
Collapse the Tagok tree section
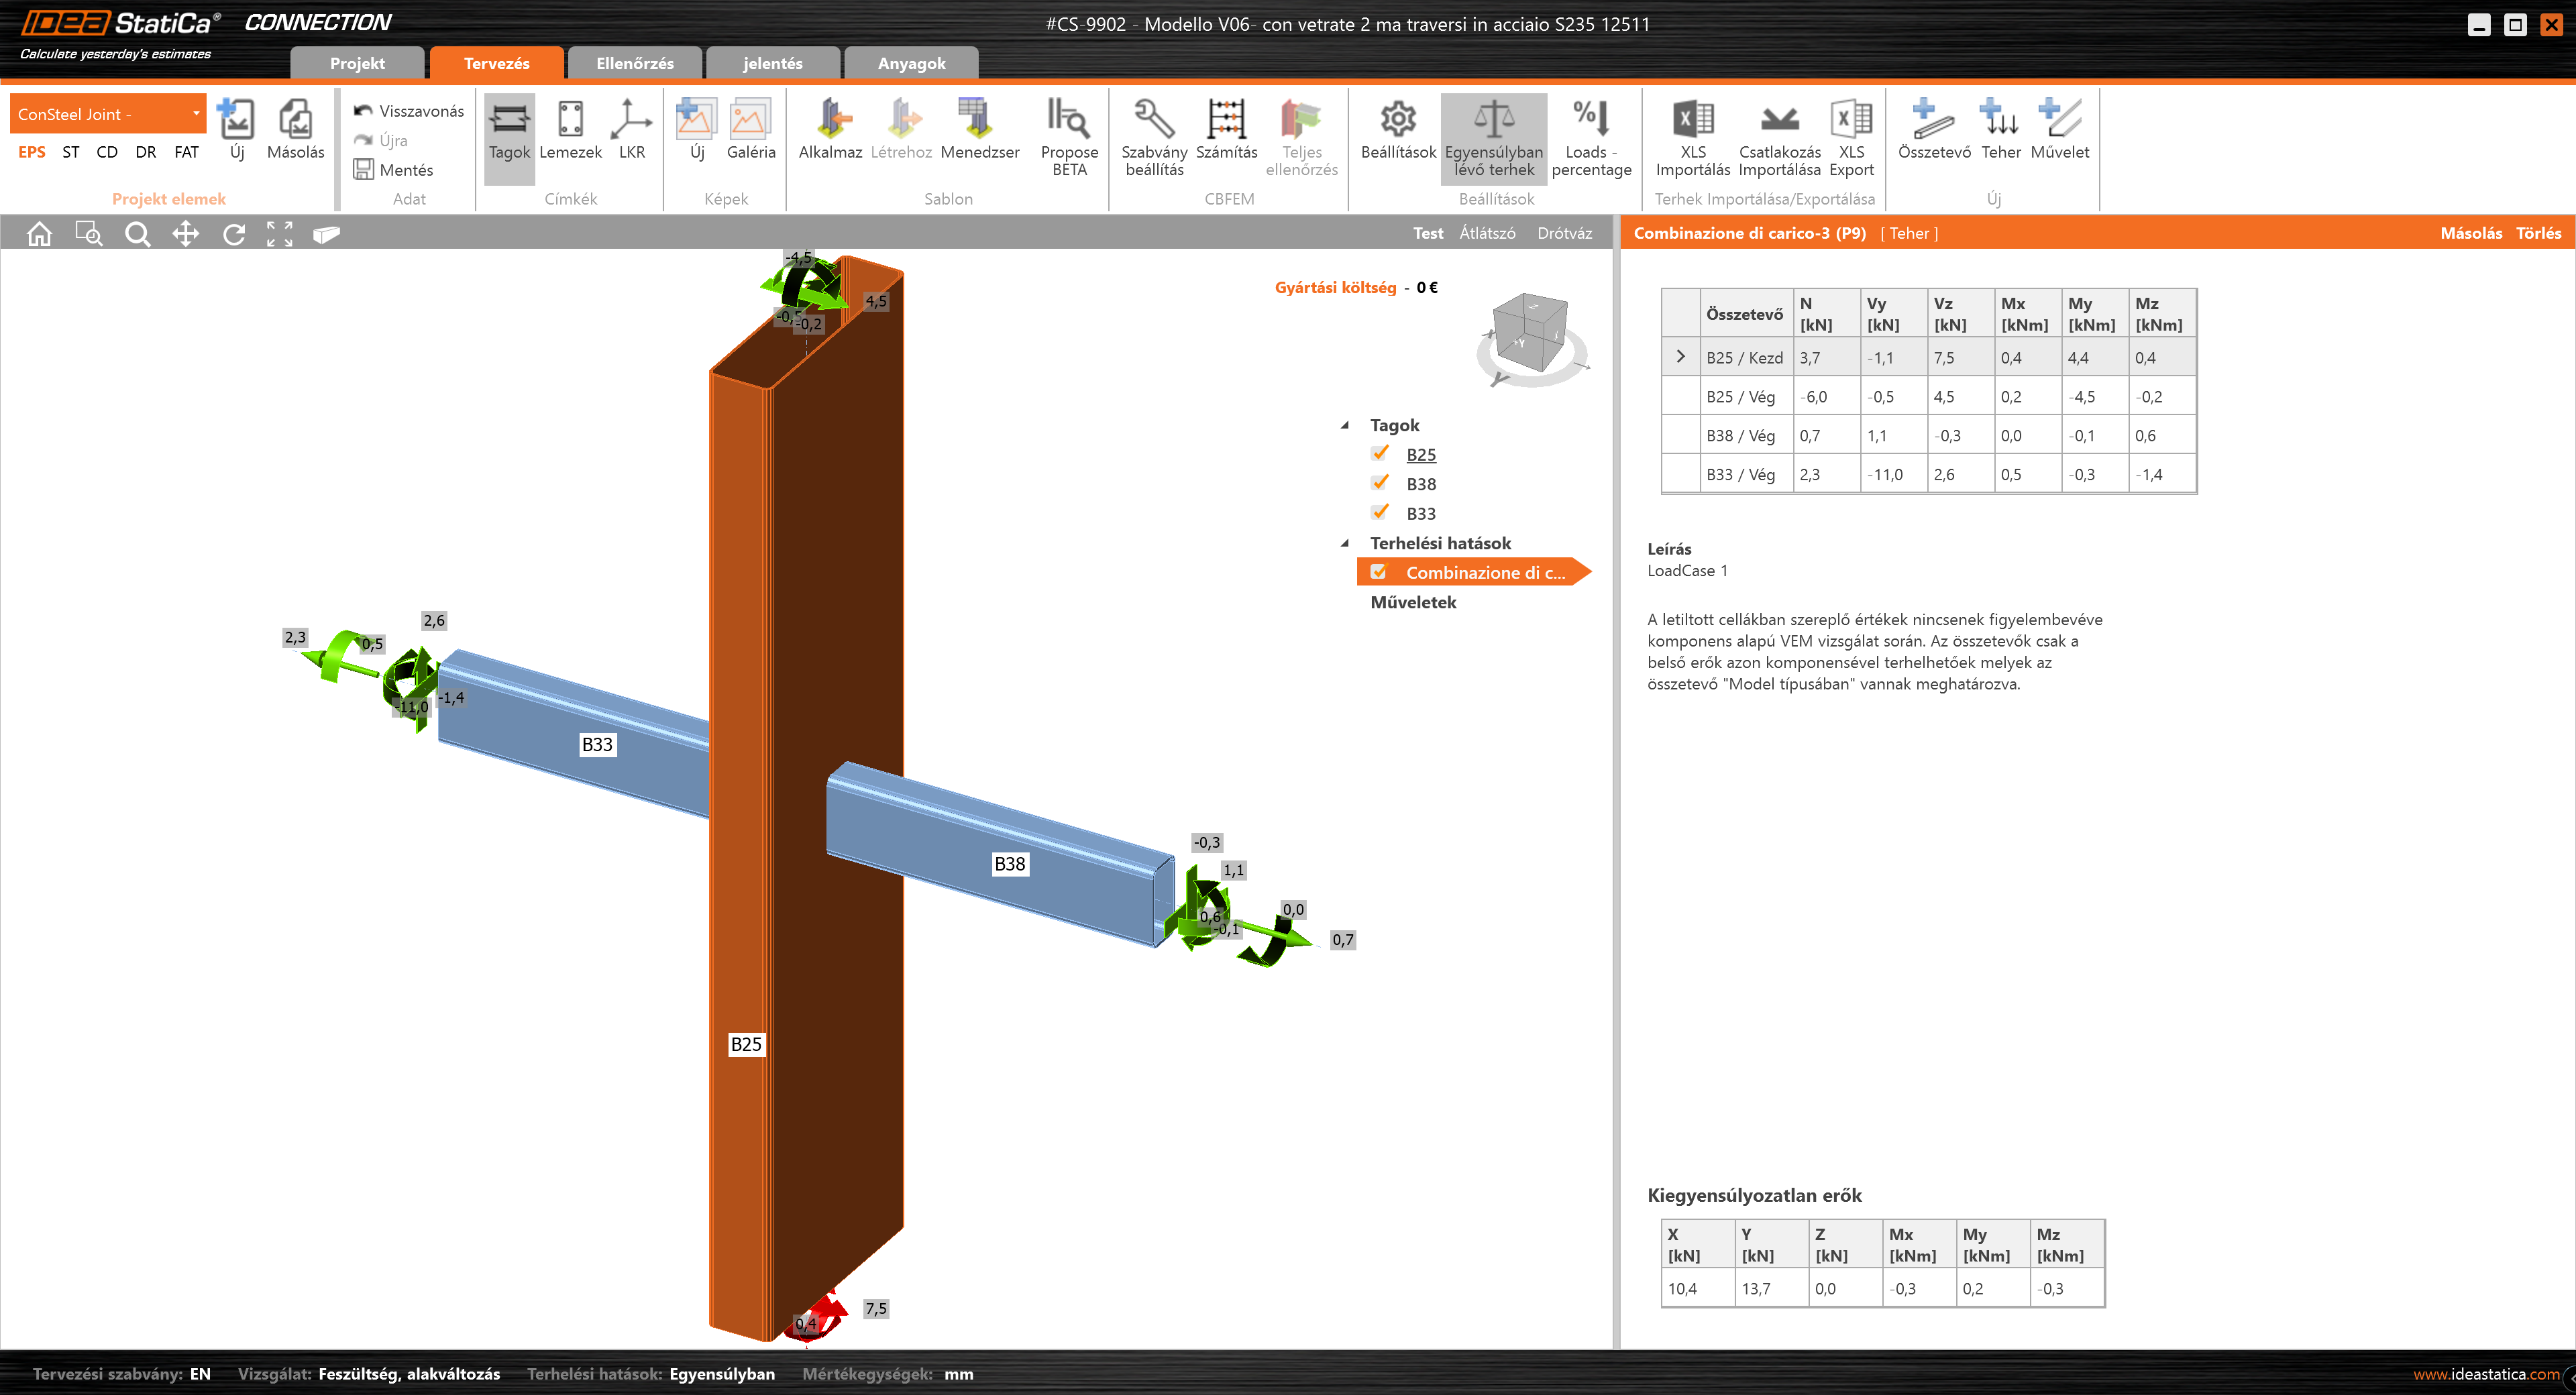point(1347,424)
